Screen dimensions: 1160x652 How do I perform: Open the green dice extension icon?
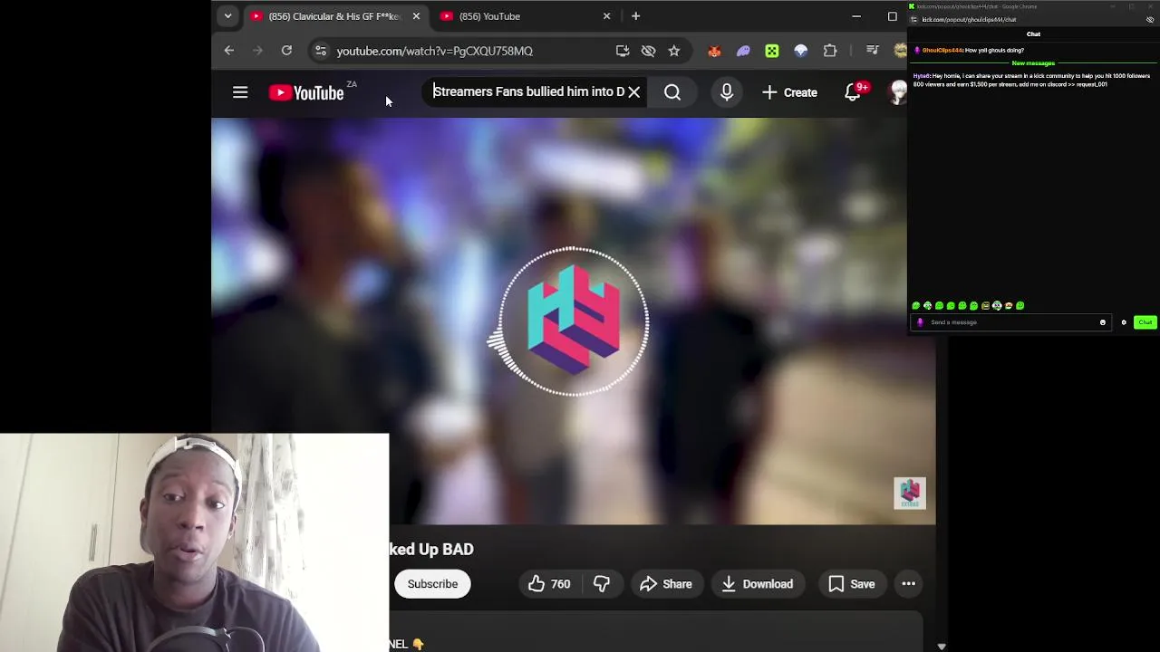(x=772, y=52)
